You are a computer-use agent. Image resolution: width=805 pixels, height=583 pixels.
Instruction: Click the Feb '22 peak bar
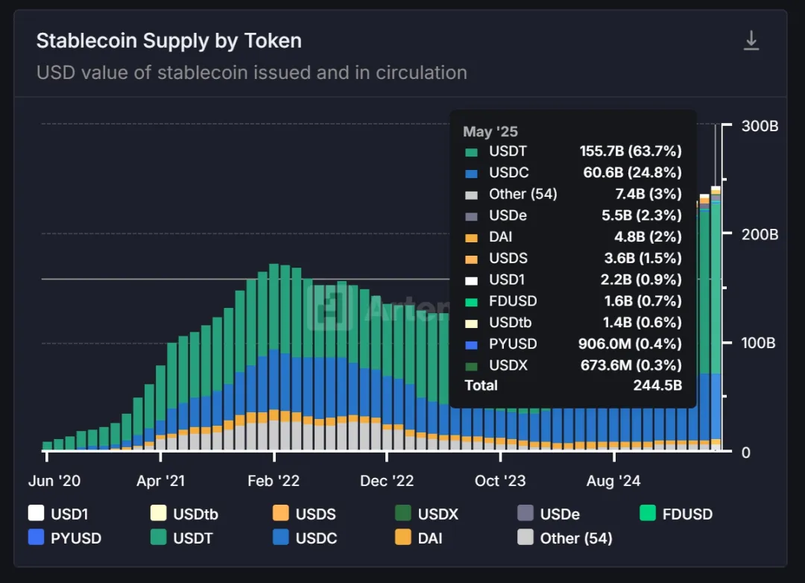click(274, 356)
